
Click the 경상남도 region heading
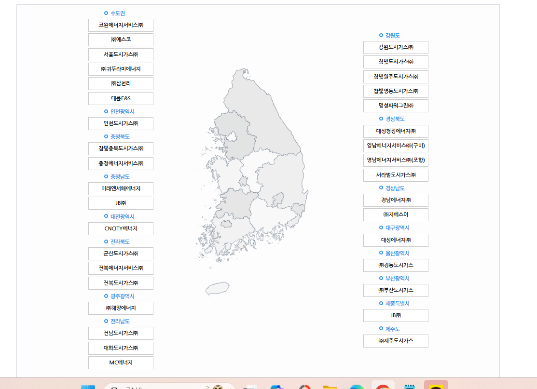tap(395, 188)
